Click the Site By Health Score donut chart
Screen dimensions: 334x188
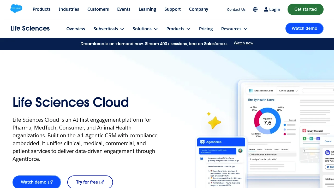(x=267, y=121)
